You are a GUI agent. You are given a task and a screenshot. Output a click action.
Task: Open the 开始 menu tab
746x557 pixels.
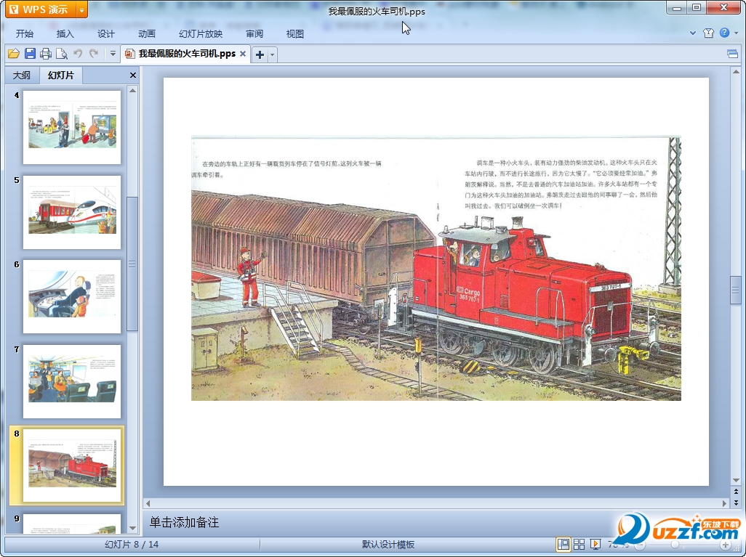pos(24,33)
